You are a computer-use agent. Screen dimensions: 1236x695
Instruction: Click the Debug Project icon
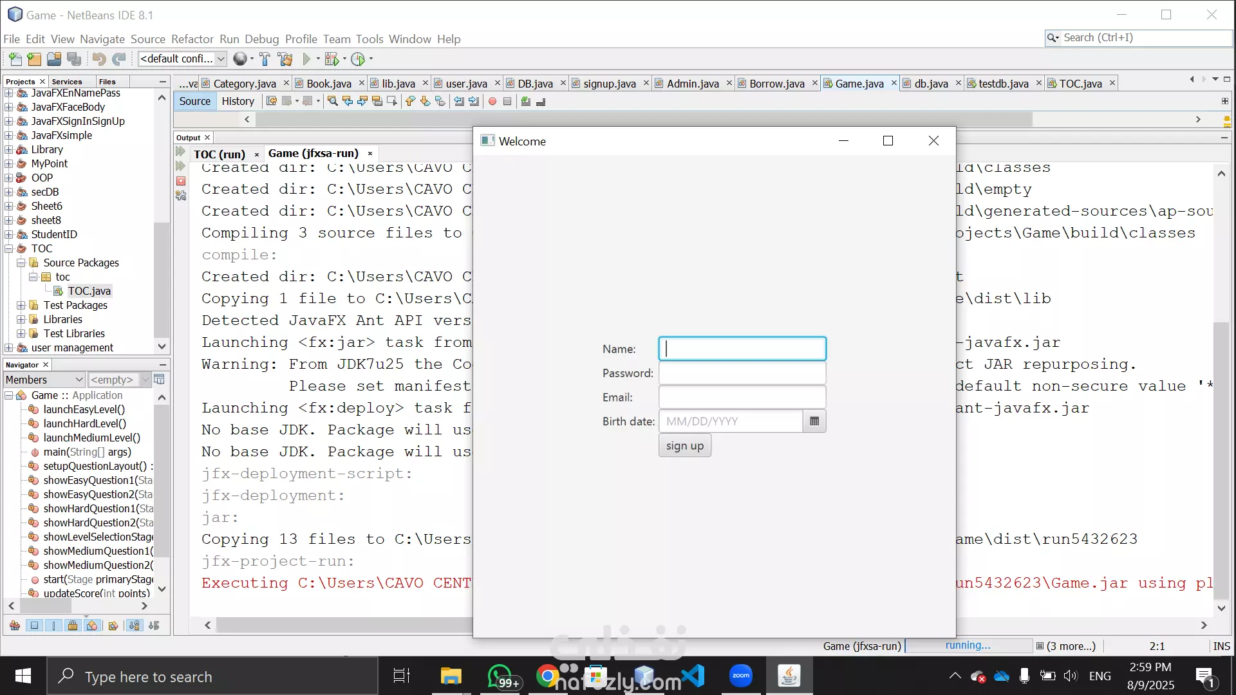(332, 59)
